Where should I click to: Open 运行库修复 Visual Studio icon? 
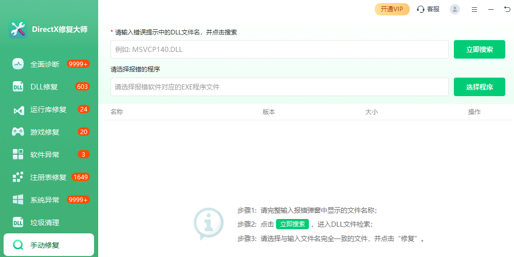(18, 109)
